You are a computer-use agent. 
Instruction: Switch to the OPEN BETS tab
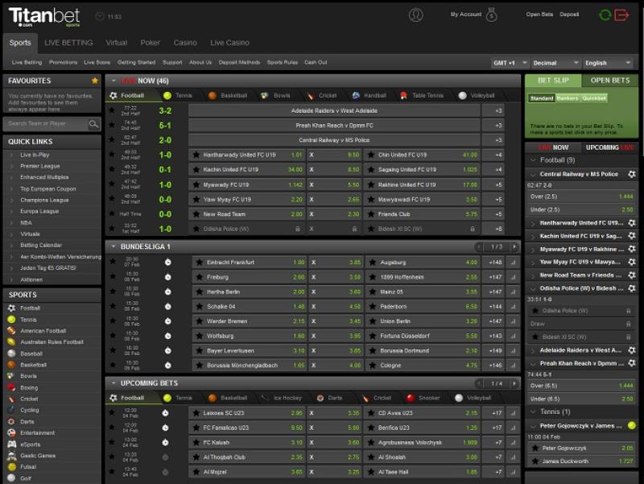(x=610, y=81)
